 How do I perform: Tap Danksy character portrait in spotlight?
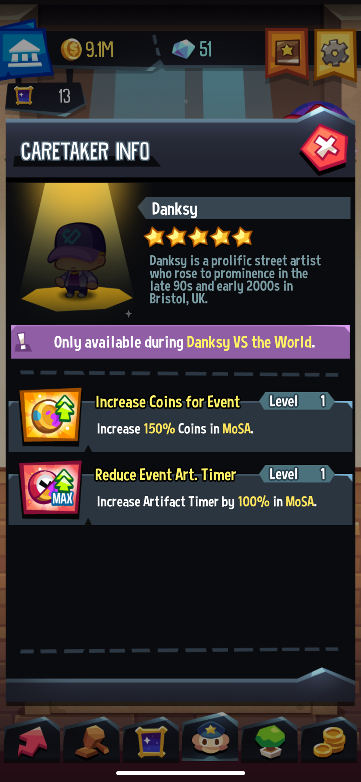point(77,261)
